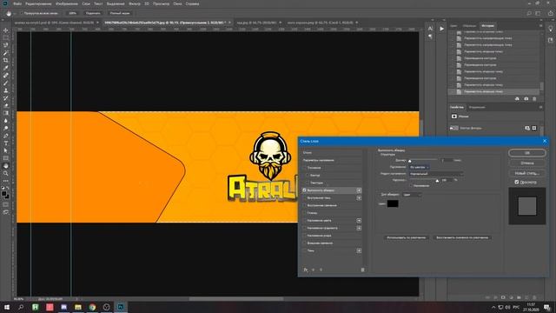
Task: Open the stroke fill type dropdown
Action: pos(412,195)
